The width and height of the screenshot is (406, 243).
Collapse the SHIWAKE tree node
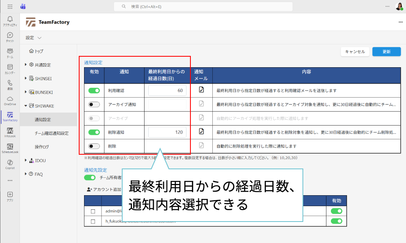pos(26,106)
